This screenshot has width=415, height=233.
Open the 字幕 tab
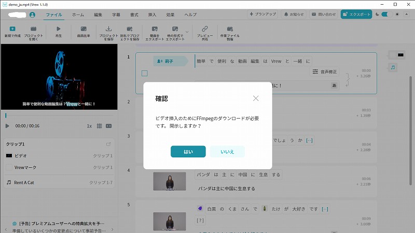116,15
